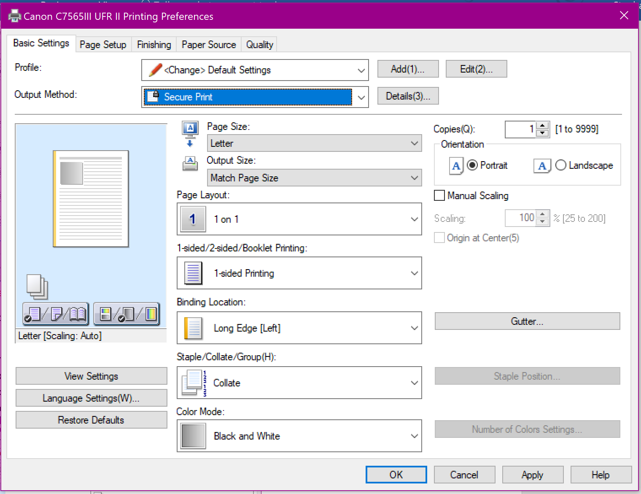Confirm with the OK button
This screenshot has width=641, height=494.
point(396,475)
